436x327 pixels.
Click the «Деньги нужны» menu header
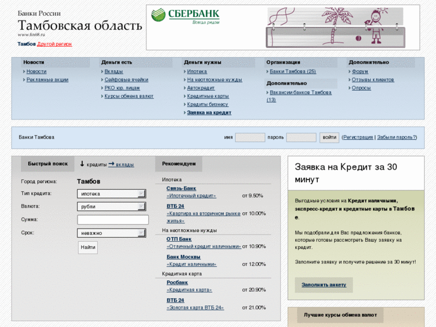click(x=203, y=62)
